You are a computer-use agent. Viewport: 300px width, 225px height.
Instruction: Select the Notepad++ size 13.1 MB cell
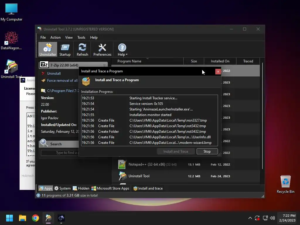coord(194,165)
